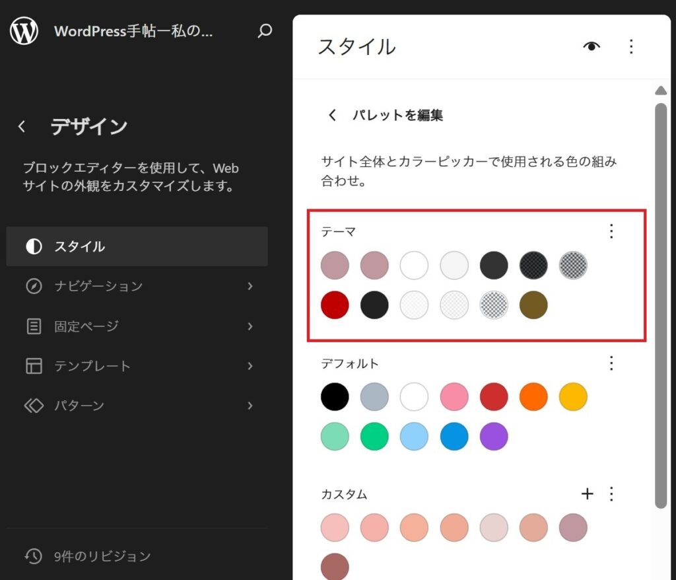The image size is (676, 580).
Task: Expand the ナビゲーション chevron arrow
Action: (x=250, y=286)
